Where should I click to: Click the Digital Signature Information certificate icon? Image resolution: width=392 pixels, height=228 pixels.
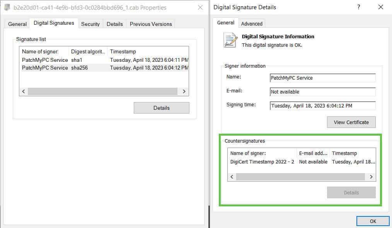(230, 40)
